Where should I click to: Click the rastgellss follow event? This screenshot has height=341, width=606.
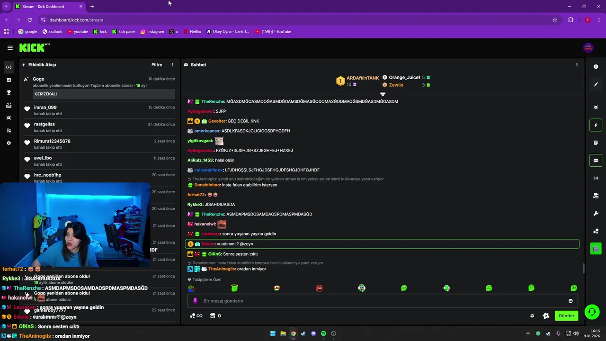point(98,127)
